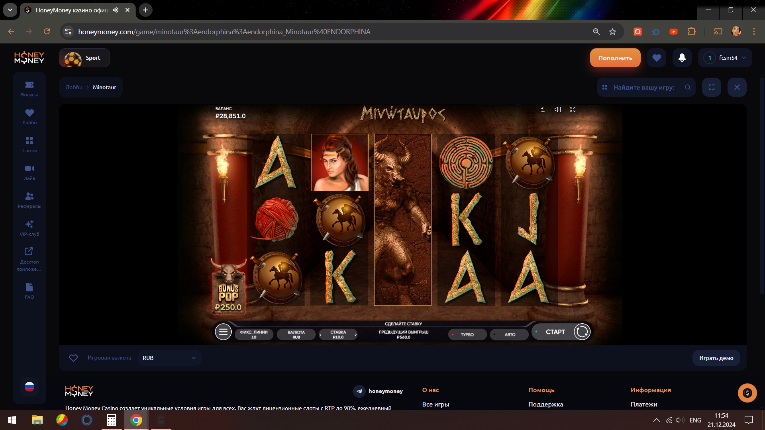Increase the bet with right arrow
The width and height of the screenshot is (765, 430).
pos(356,334)
